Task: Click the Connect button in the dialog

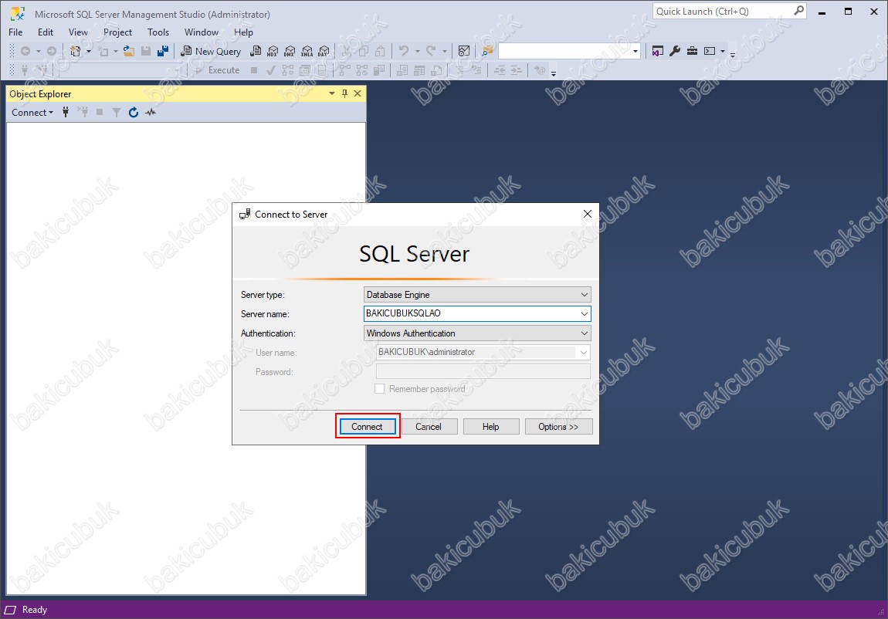Action: tap(368, 427)
